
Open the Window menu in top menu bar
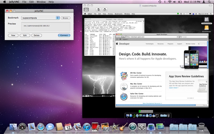click(x=41, y=2)
